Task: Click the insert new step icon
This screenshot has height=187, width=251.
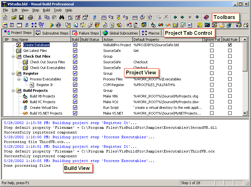Action: point(70,17)
